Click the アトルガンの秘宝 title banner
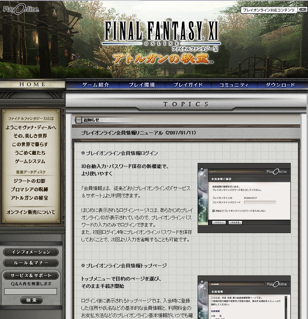The height and width of the screenshot is (319, 308). (x=163, y=59)
